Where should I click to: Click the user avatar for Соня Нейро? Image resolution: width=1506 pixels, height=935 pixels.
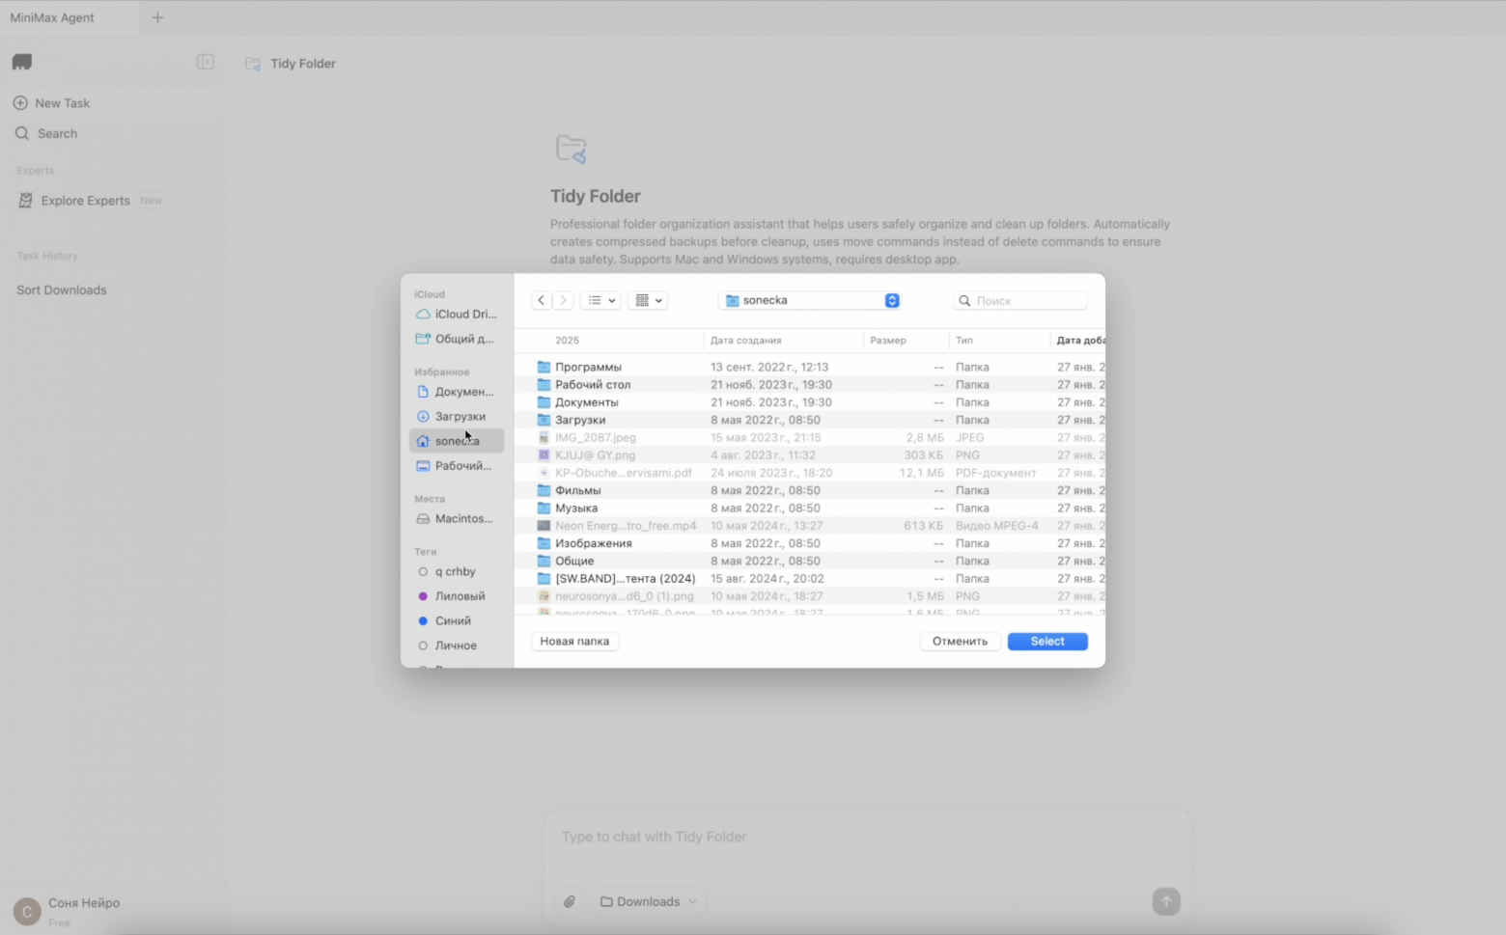coord(26,911)
